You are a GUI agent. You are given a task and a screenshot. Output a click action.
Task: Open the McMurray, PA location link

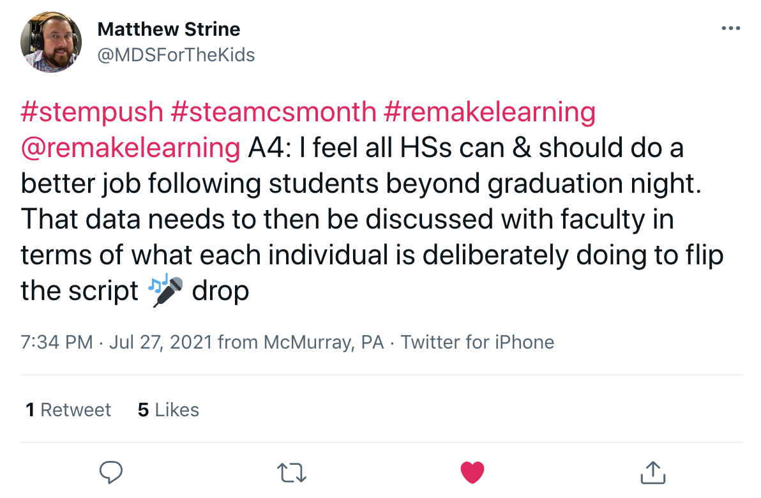(324, 342)
